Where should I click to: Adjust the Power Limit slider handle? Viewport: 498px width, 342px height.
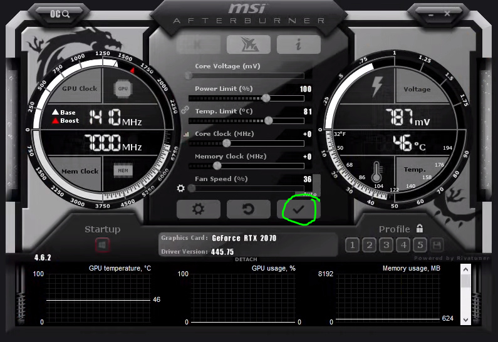[x=266, y=98]
